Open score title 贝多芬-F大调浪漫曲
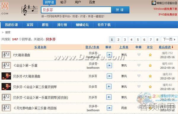Image resolution: width=178 pixels, height=114 pixels. click(27, 76)
